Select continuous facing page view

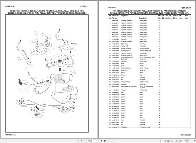tap(172, 141)
